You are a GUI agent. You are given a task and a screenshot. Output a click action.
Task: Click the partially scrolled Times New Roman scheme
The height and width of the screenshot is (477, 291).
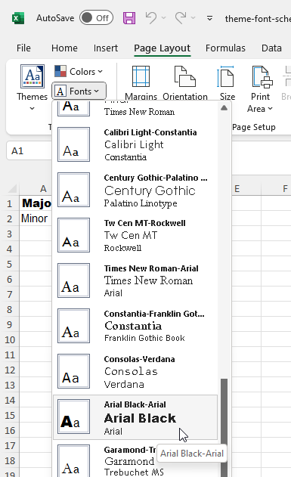point(135,110)
